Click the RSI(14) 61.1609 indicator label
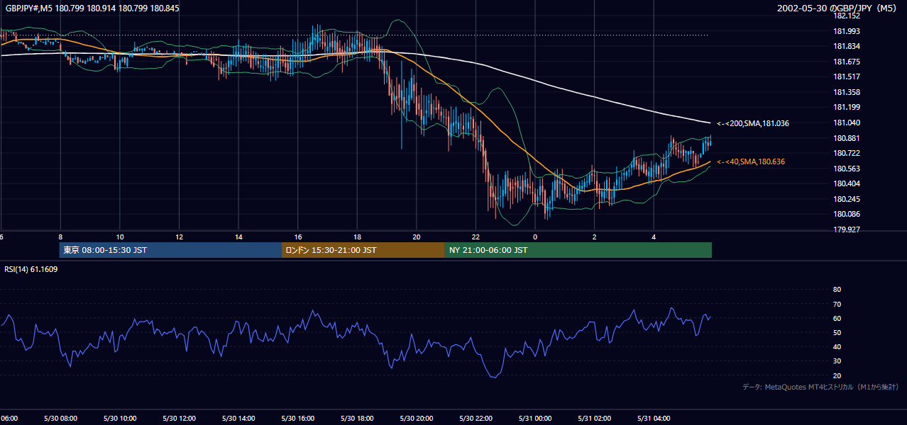 pos(31,269)
